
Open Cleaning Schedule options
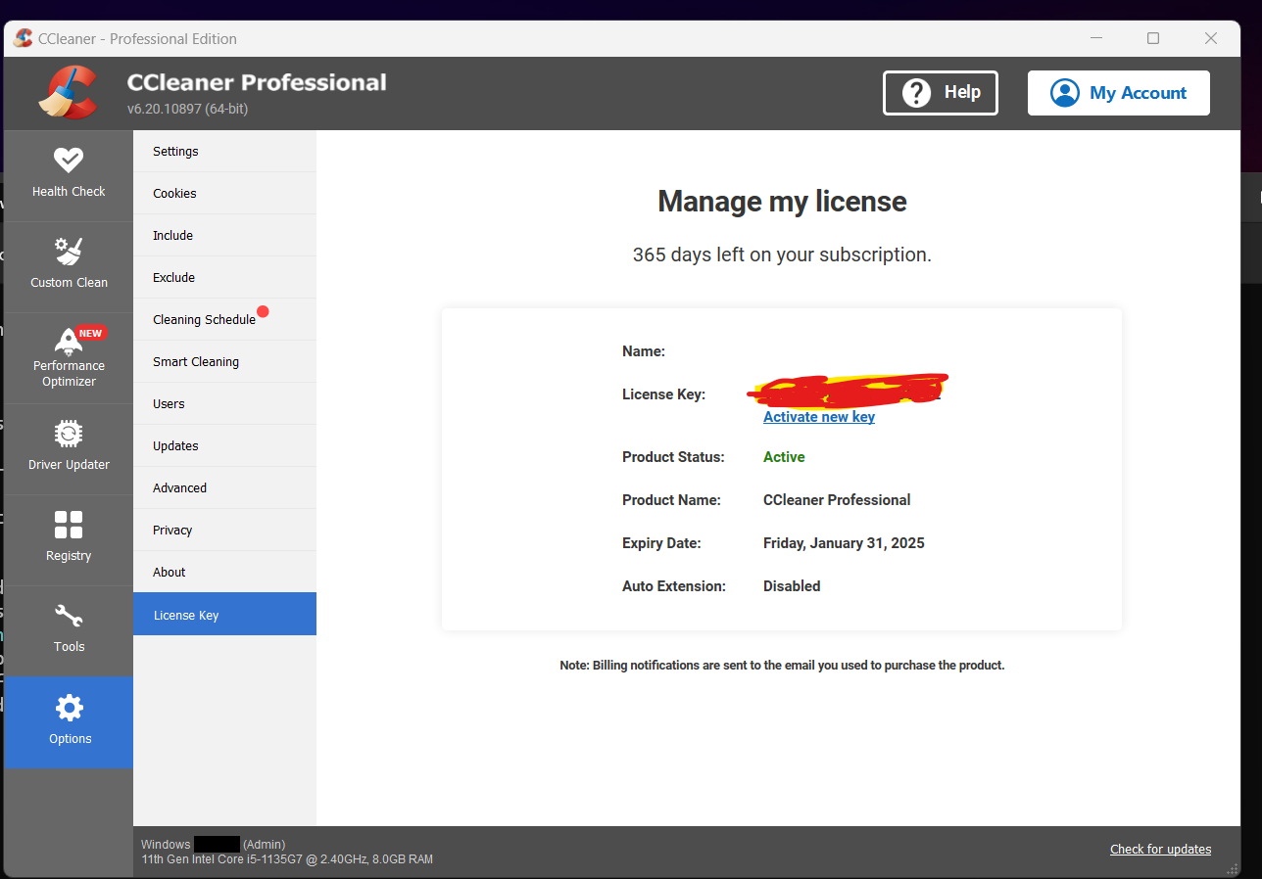[204, 320]
